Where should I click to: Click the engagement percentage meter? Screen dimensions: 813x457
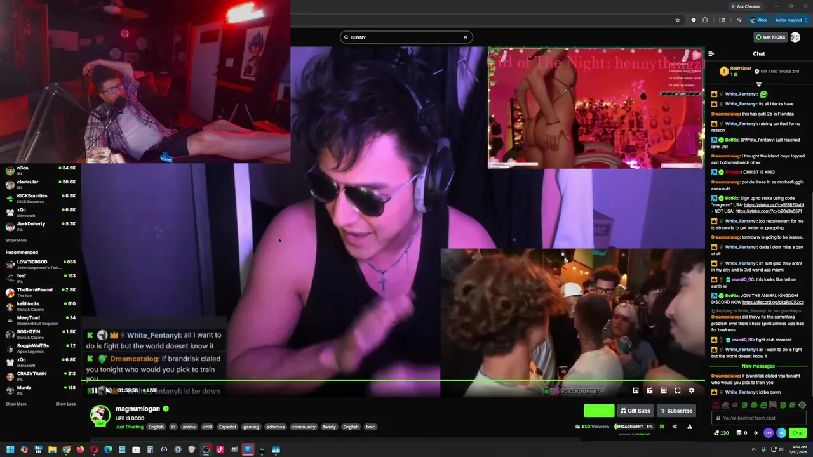634,427
